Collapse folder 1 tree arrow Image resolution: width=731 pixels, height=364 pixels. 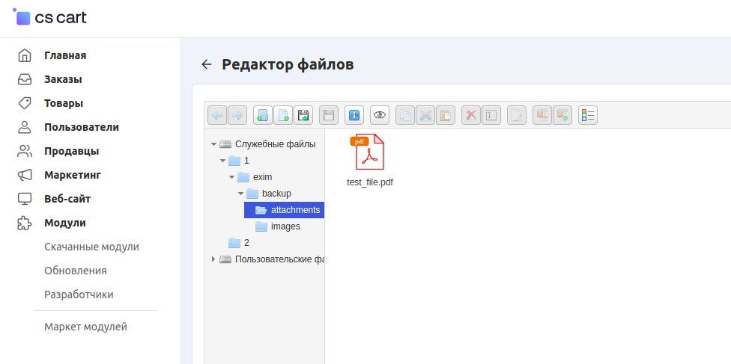coord(223,161)
